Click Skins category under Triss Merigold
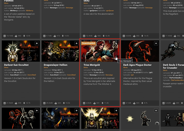 point(86,67)
